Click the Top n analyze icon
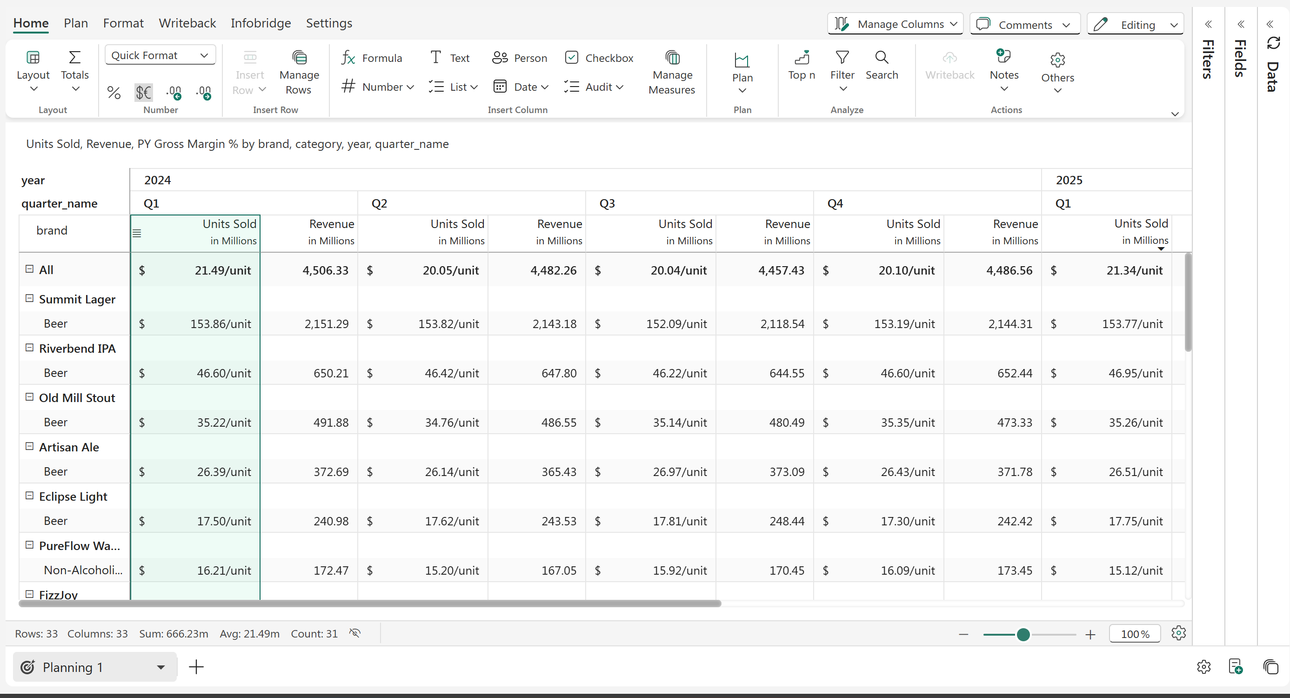 click(x=801, y=65)
